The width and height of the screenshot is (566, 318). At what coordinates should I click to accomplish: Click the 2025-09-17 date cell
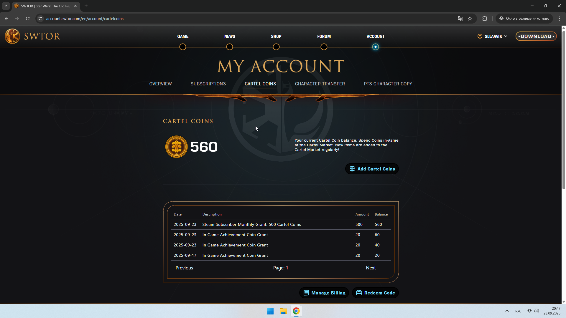click(185, 255)
